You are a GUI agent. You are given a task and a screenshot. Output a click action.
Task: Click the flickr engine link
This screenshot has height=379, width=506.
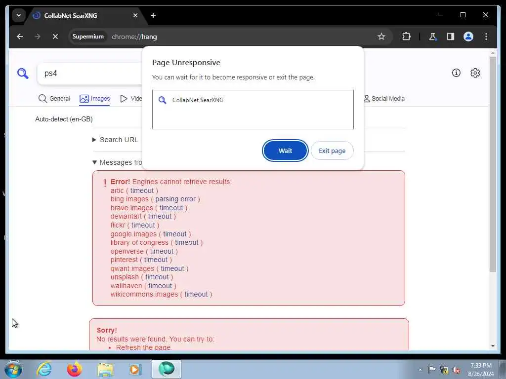pyautogui.click(x=118, y=225)
